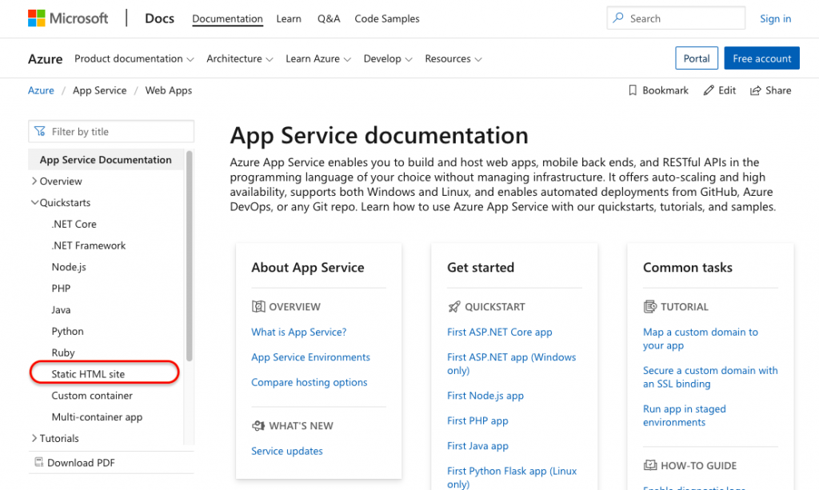Click the How-To Guide icon
The width and height of the screenshot is (819, 490).
point(649,465)
